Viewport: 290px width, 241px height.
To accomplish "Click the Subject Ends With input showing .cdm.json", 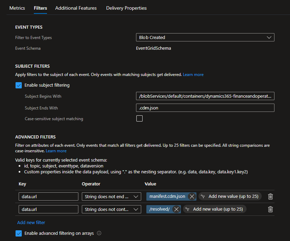I will [205, 108].
